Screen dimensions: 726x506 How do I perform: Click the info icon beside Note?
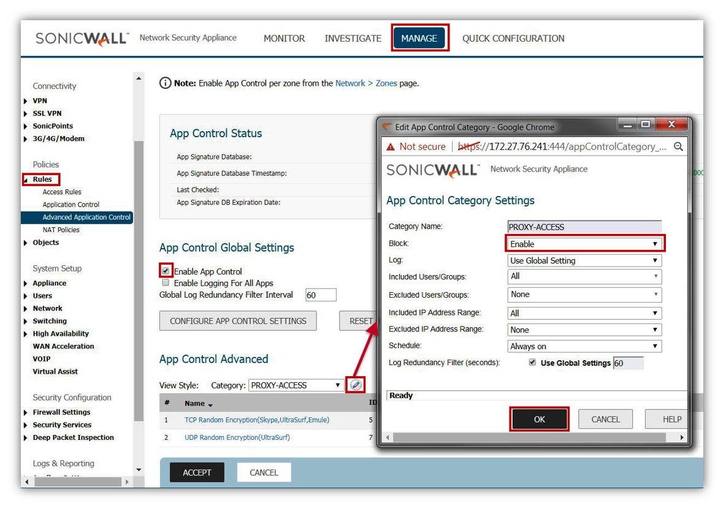click(165, 83)
